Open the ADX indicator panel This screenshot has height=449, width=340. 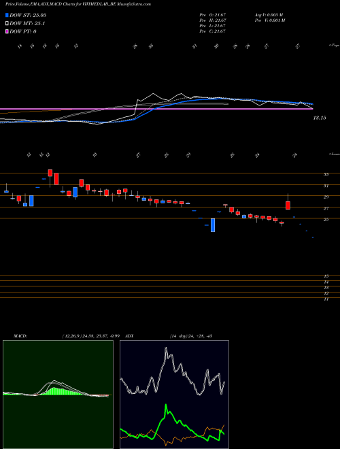[x=174, y=395]
